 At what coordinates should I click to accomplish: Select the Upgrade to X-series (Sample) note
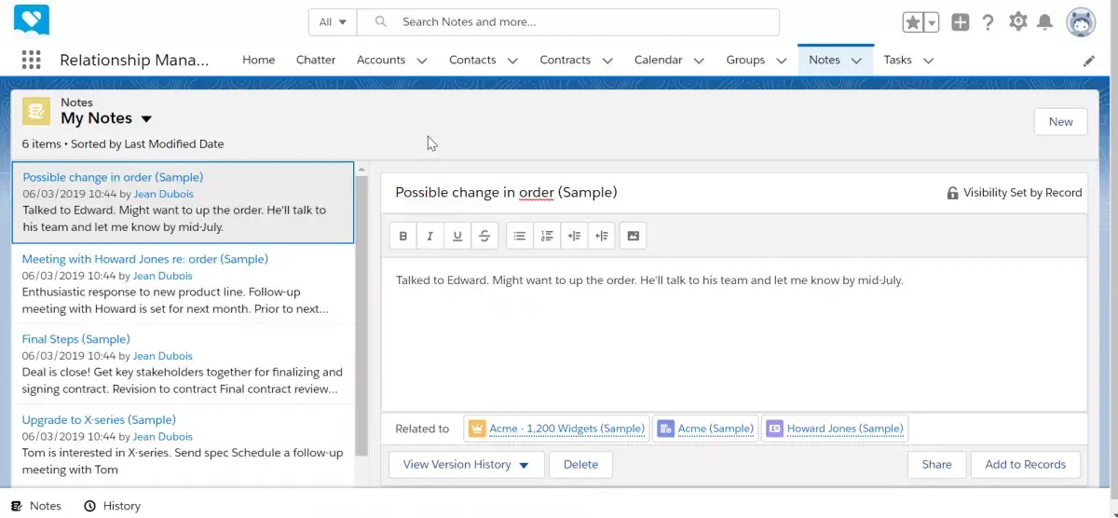[x=183, y=444]
